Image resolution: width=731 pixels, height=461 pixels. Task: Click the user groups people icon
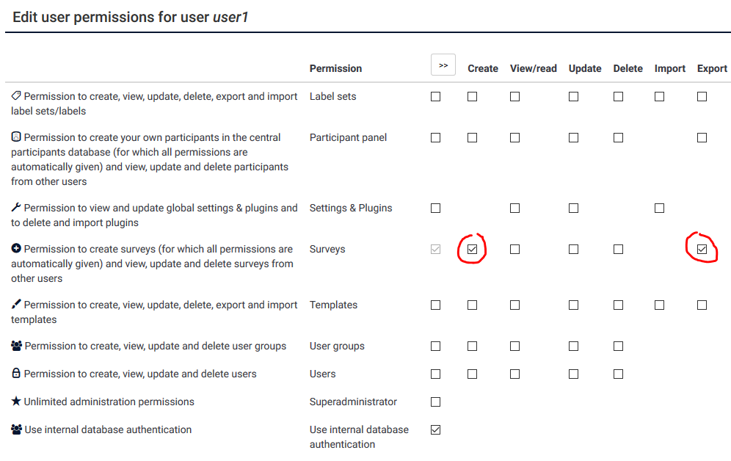pos(16,346)
